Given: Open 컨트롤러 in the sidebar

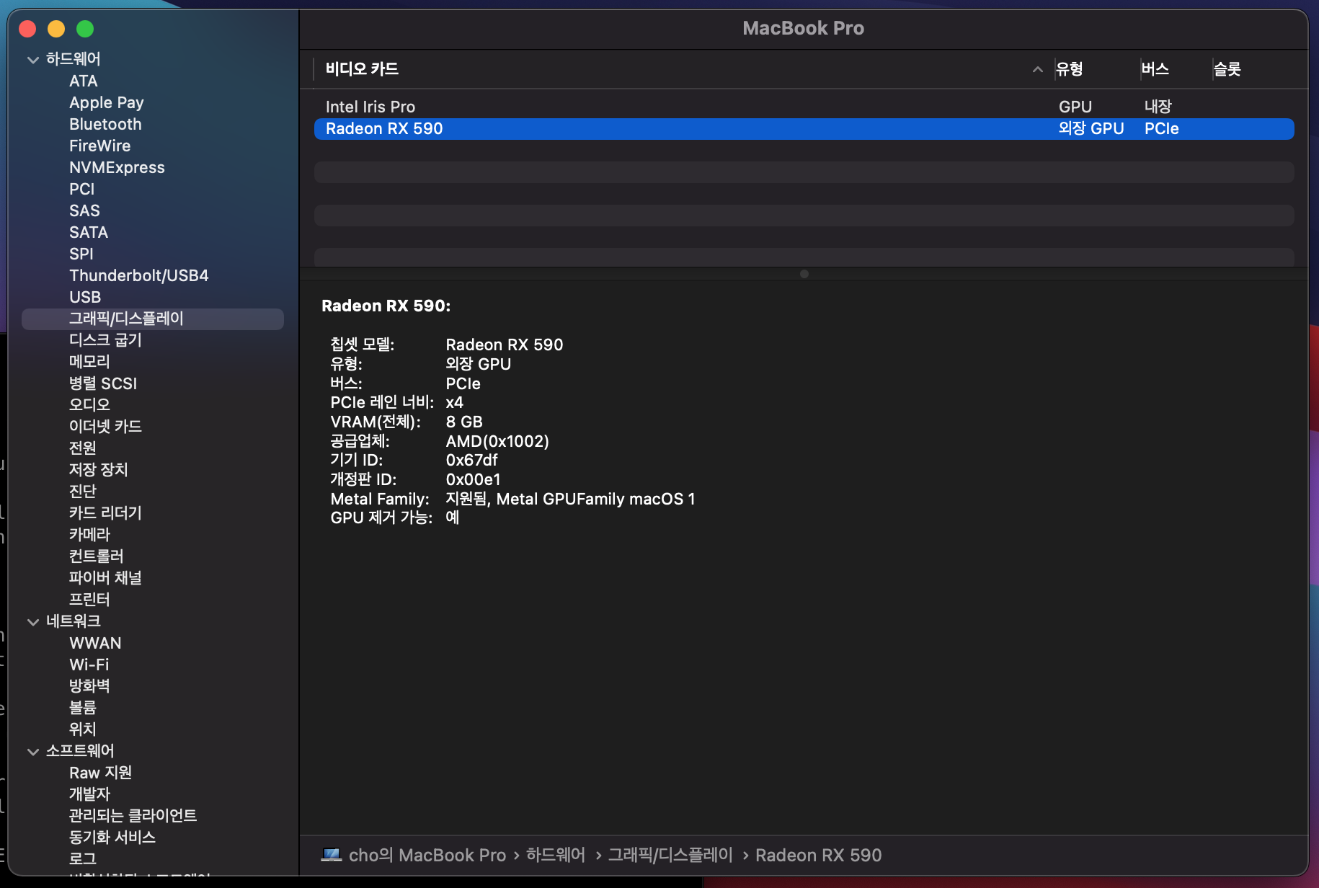Looking at the screenshot, I should [x=97, y=556].
